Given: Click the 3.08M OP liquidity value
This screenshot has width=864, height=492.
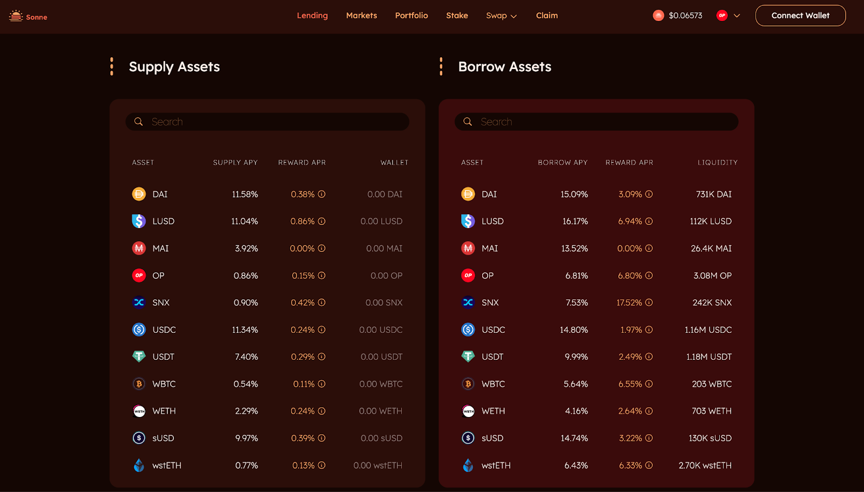Looking at the screenshot, I should (713, 276).
